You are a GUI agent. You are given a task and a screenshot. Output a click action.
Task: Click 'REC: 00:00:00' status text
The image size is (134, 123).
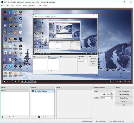pos(100,121)
